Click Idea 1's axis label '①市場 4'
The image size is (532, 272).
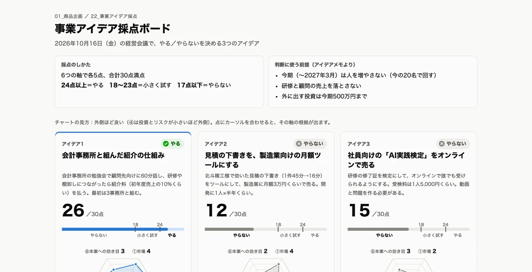(x=141, y=251)
